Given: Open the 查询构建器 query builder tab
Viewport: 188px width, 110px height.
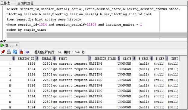Looking at the screenshot, I should (x=25, y=3).
